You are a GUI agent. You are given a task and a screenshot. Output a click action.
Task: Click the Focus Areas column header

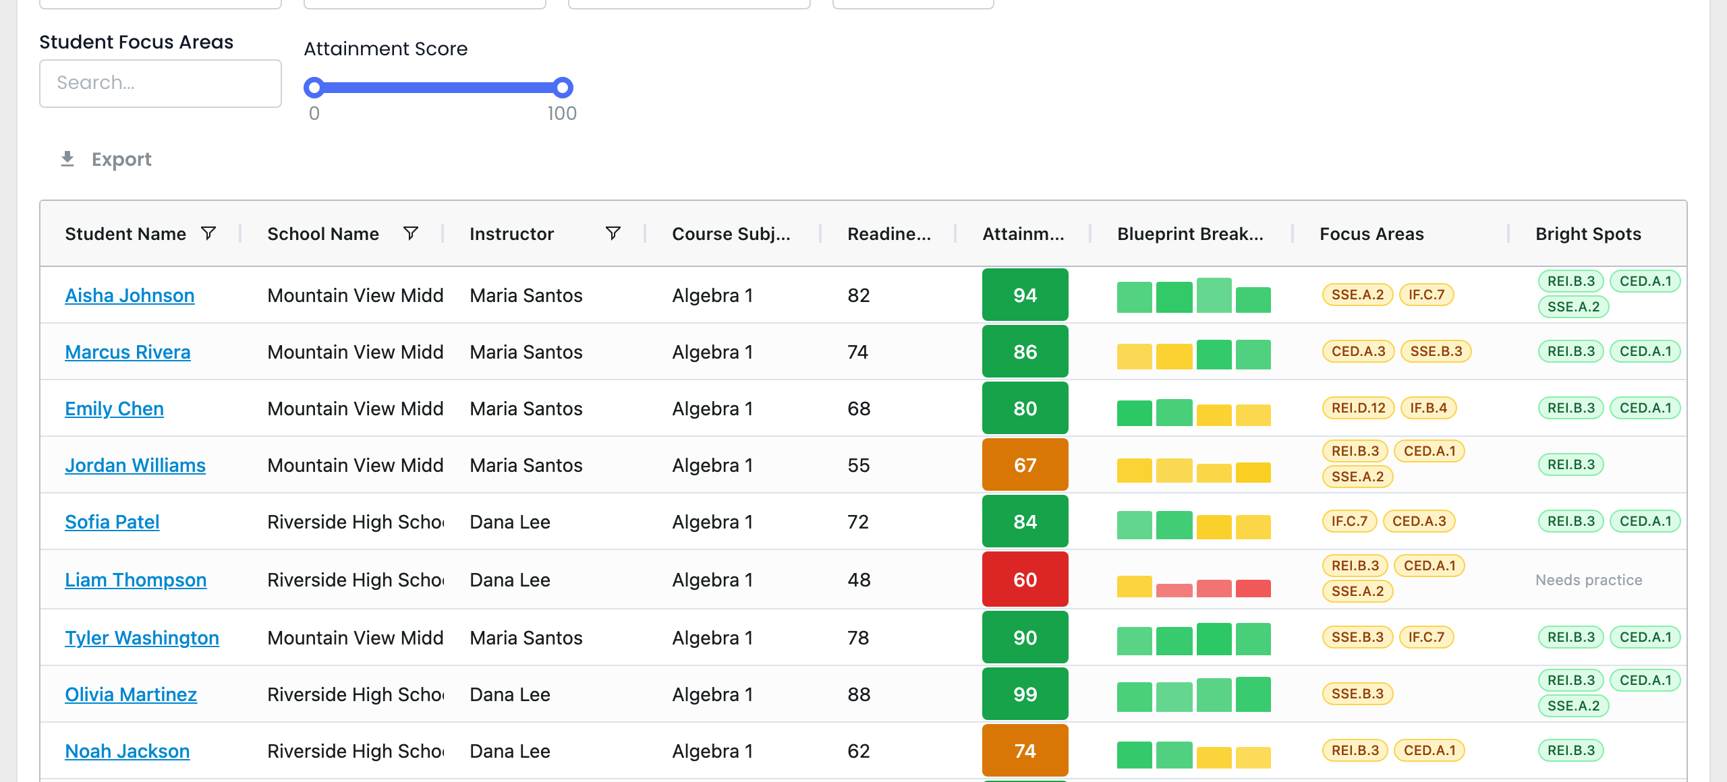coord(1371,234)
